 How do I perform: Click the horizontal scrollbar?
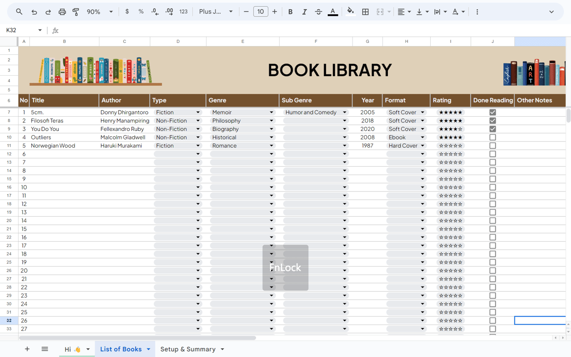coord(138,338)
